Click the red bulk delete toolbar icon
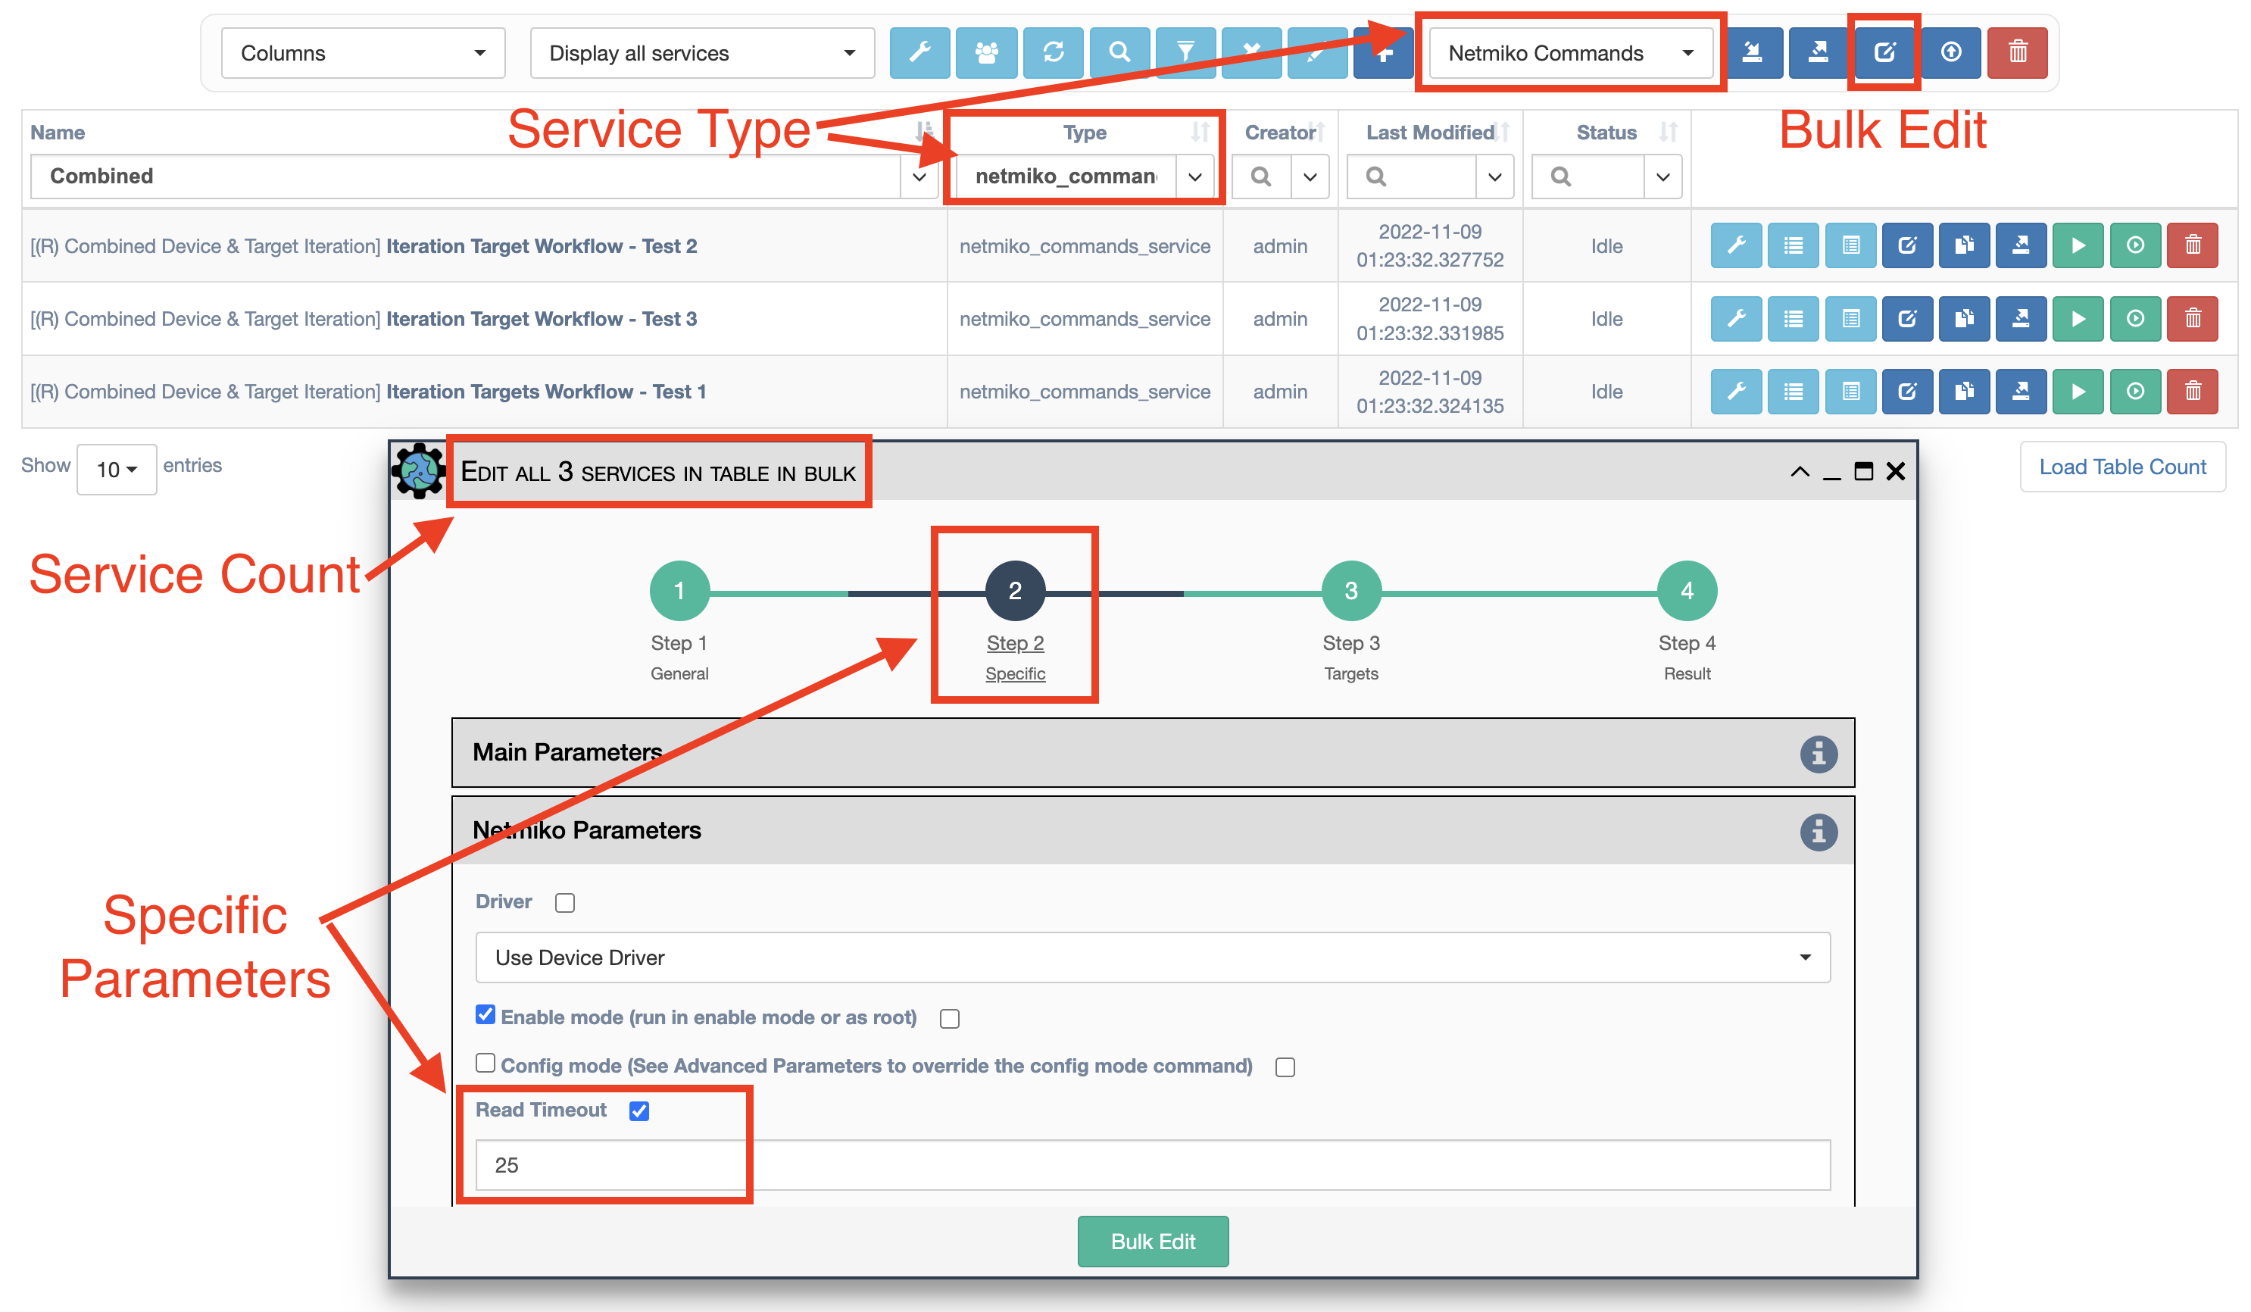This screenshot has height=1312, width=2251. (2018, 53)
